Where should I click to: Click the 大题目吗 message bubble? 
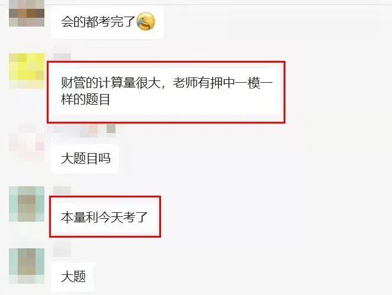[85, 158]
